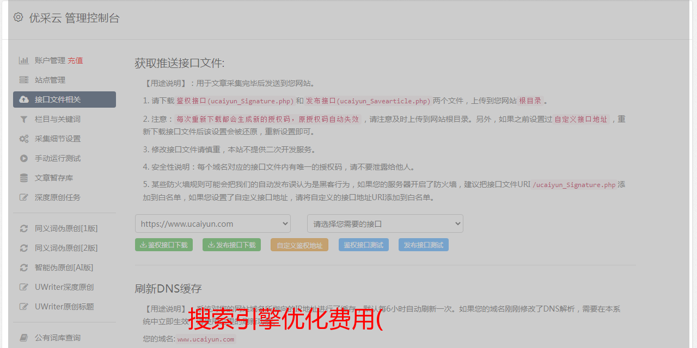697x348 pixels.
Task: Click the blue 鉴权接口测试 button
Action: (363, 245)
